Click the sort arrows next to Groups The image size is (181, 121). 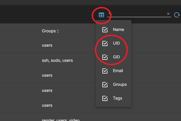[58, 31]
